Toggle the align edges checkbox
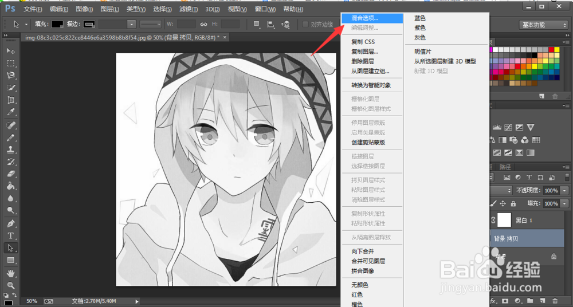 [305, 25]
